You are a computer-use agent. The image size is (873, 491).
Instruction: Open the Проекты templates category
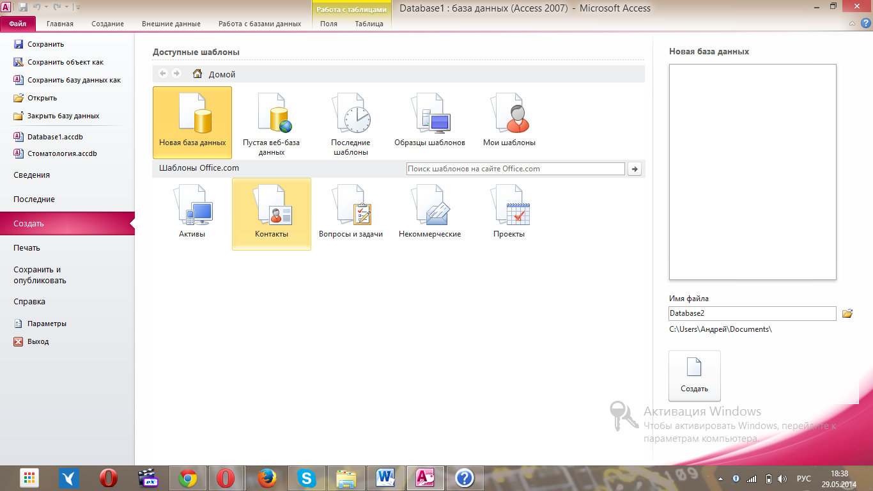coord(509,214)
